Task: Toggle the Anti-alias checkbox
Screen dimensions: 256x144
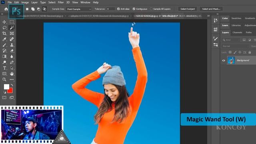Action: point(118,9)
